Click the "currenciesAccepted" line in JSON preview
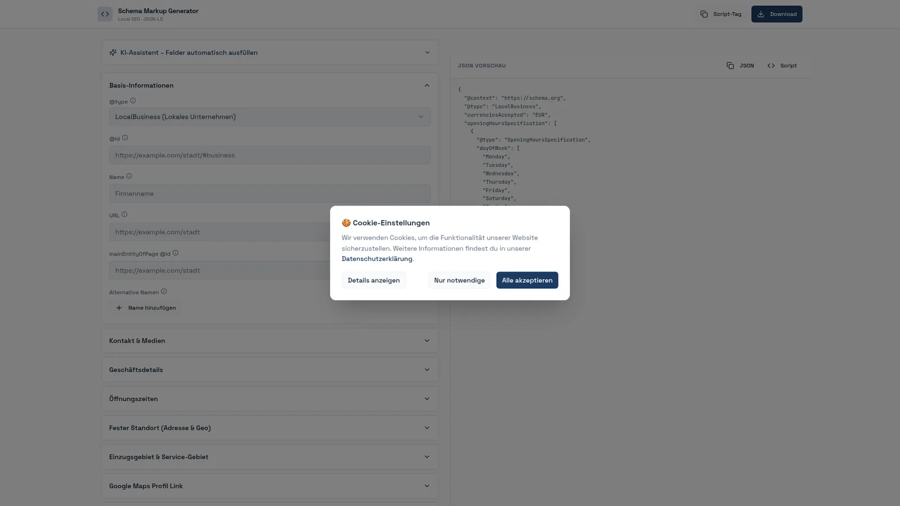900x506 pixels. click(507, 115)
